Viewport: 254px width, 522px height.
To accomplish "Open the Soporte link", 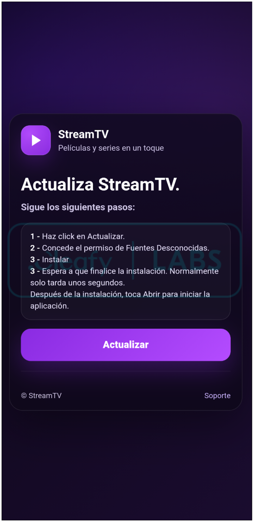I will tap(217, 395).
